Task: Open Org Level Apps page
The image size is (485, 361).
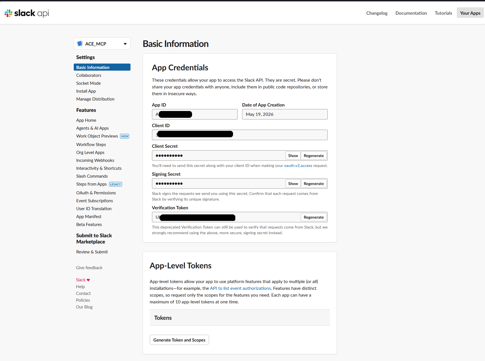Action: click(x=90, y=152)
